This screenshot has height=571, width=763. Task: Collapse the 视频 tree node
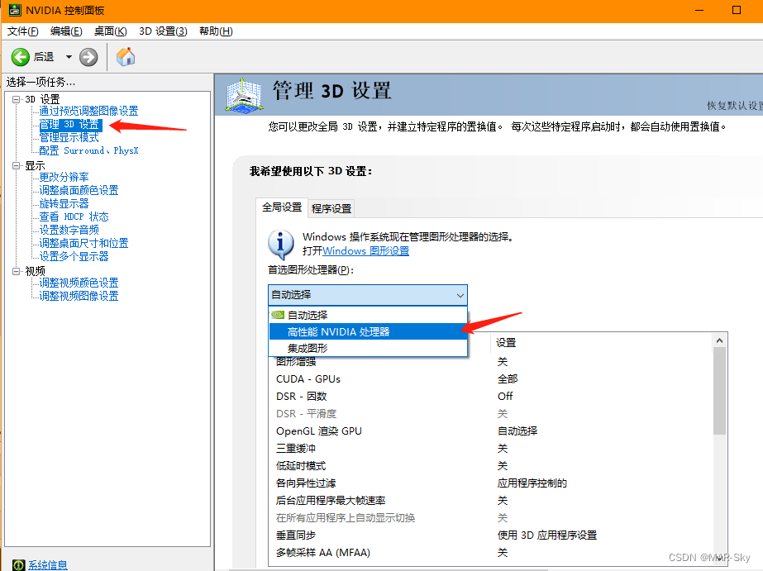coord(16,271)
